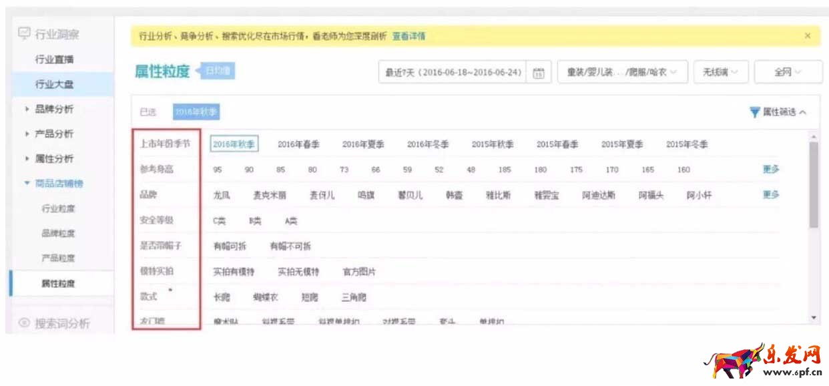Collapse the 商品店铺榜 sidebar group
The height and width of the screenshot is (386, 829).
(27, 183)
